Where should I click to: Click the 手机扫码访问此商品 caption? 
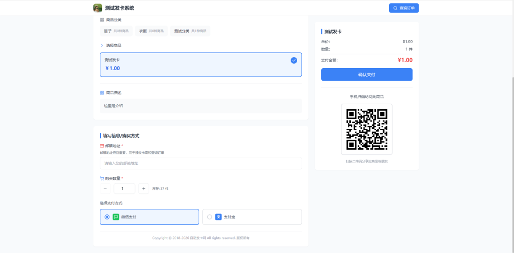tap(367, 97)
